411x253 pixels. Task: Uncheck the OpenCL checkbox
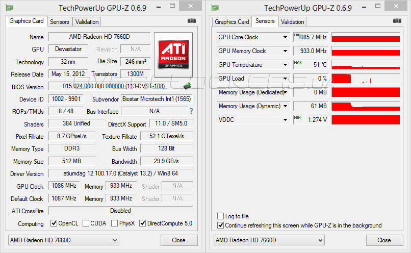point(54,223)
